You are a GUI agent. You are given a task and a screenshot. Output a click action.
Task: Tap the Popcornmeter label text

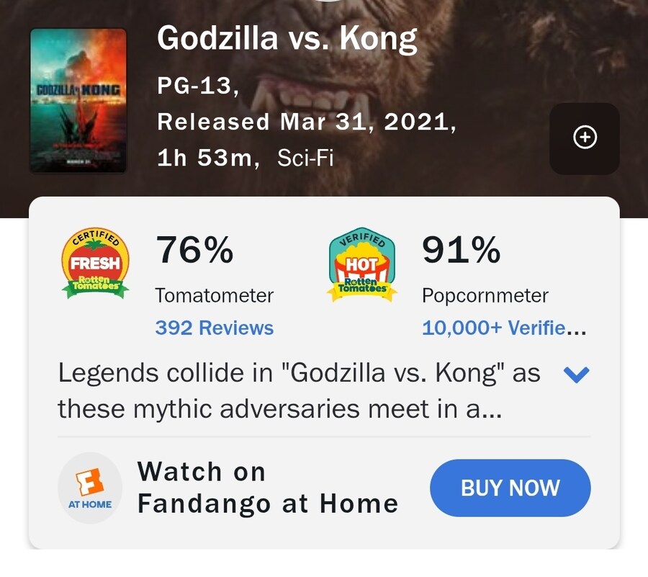tap(485, 295)
